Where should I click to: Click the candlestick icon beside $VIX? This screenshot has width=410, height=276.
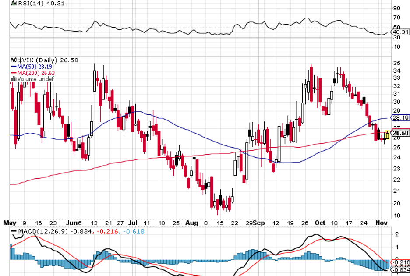click(x=13, y=60)
